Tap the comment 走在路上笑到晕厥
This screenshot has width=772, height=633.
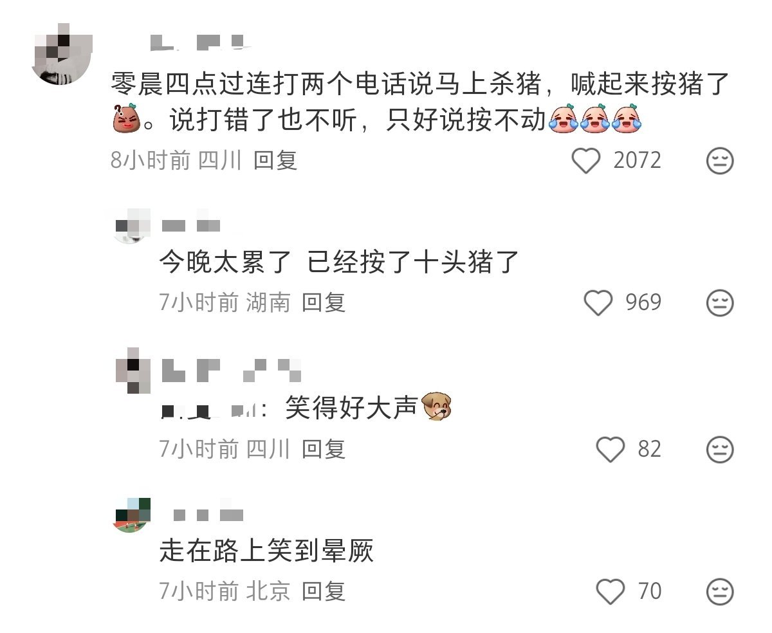(266, 551)
